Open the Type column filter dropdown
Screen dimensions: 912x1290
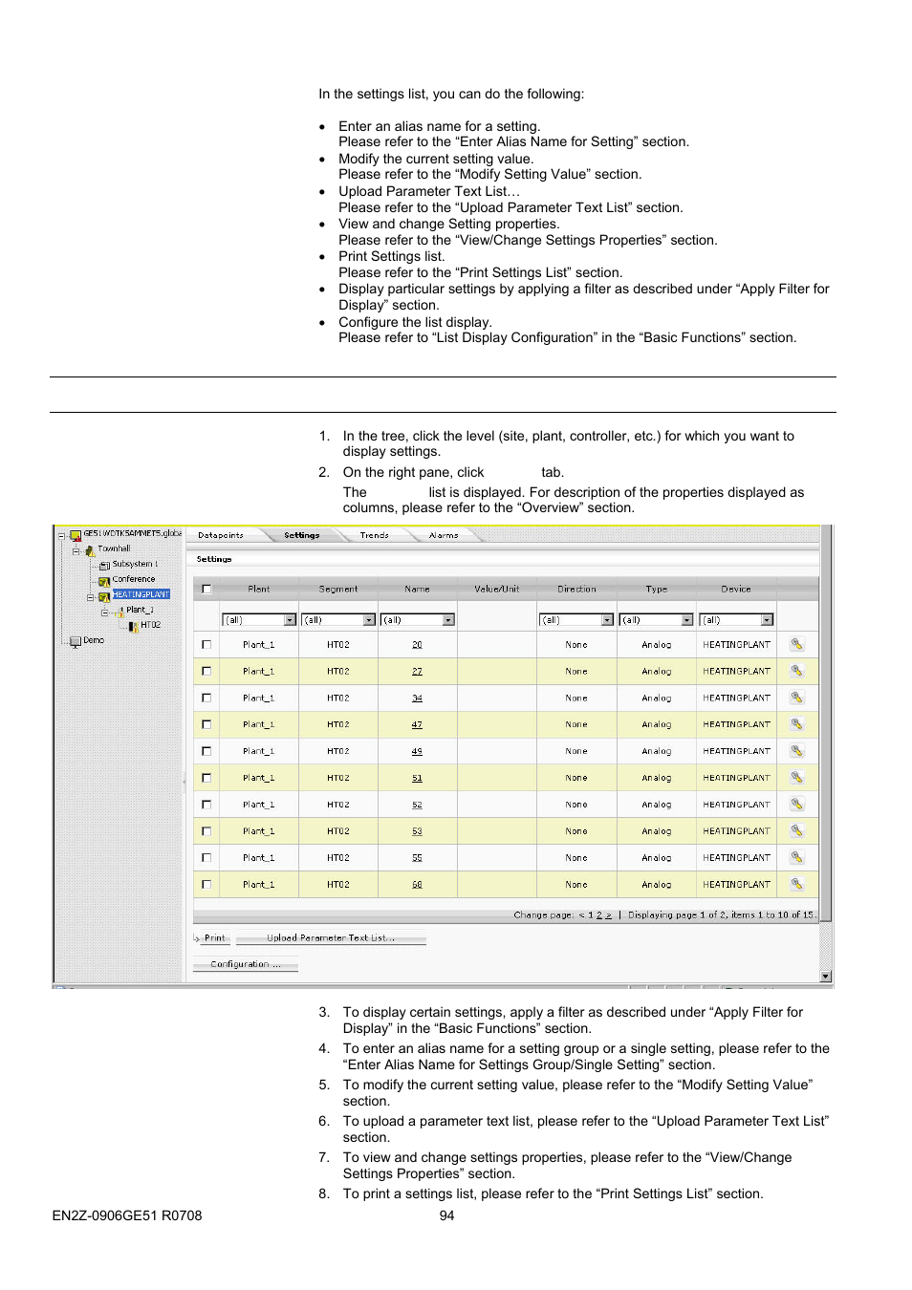[686, 620]
